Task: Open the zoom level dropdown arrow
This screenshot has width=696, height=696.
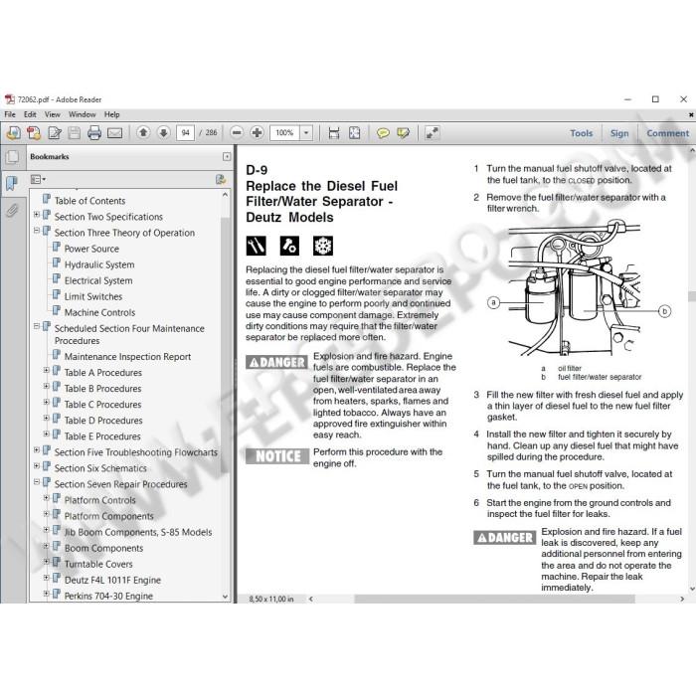Action: pos(306,132)
